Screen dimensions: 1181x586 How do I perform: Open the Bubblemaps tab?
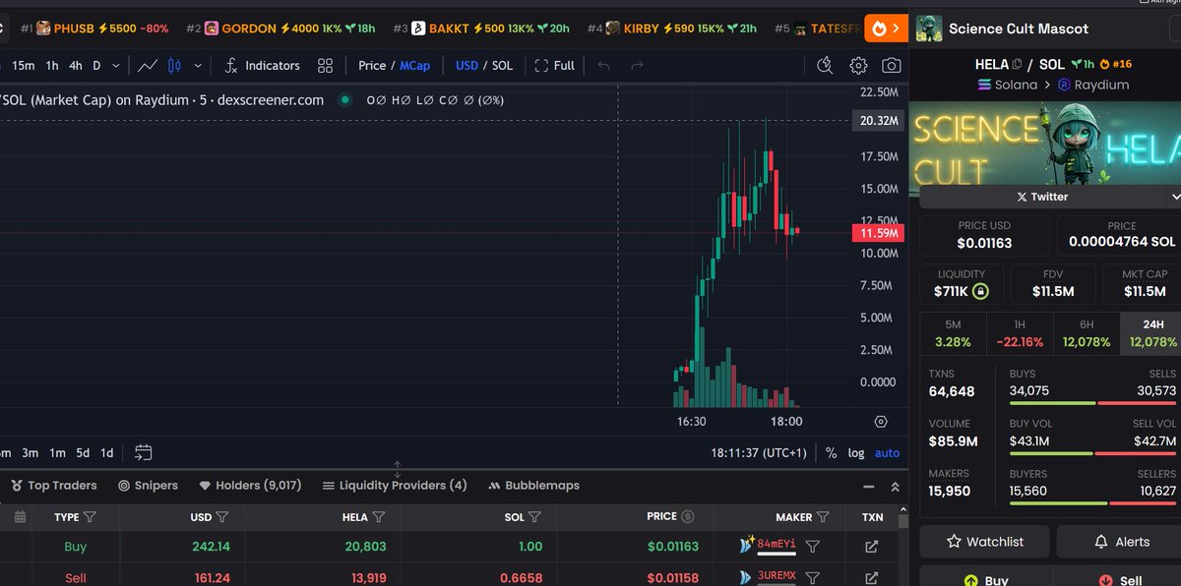pos(533,486)
